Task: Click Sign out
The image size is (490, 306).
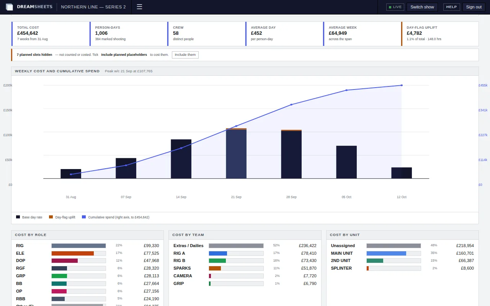Action: pos(474,7)
